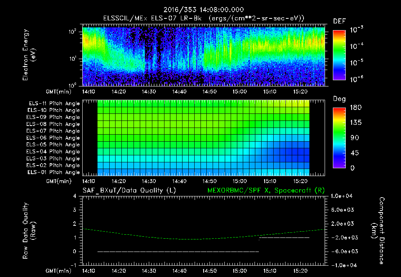Click the 'ELS-06 Pitch Angle' row label
401x277 pixels.
53,138
